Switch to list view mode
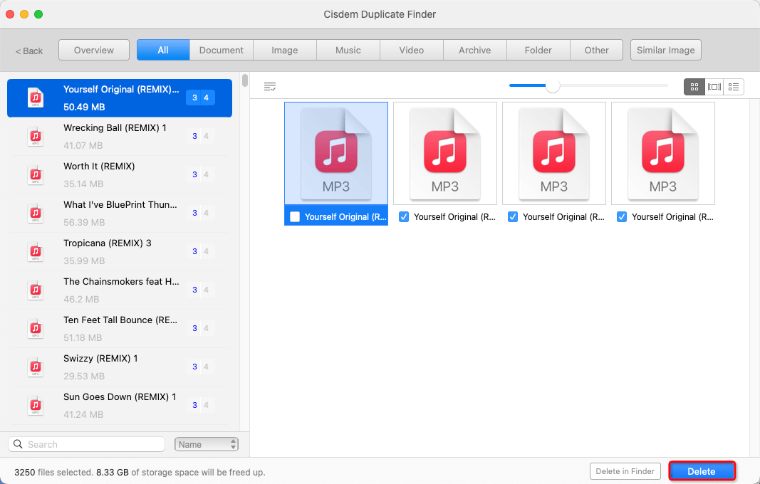 pos(734,86)
